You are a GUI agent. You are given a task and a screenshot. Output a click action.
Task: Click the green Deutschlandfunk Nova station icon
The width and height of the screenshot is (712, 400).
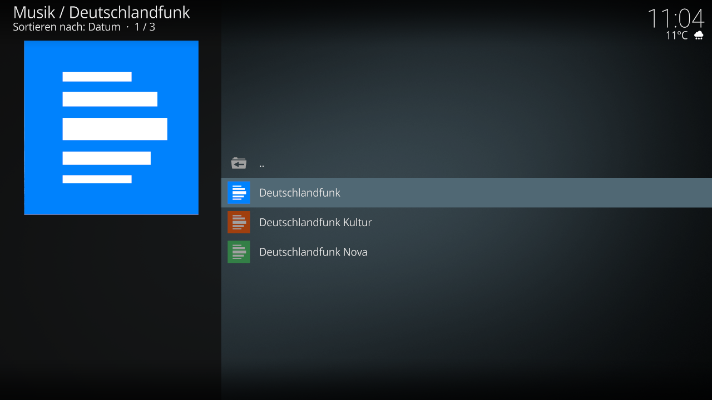pyautogui.click(x=239, y=252)
